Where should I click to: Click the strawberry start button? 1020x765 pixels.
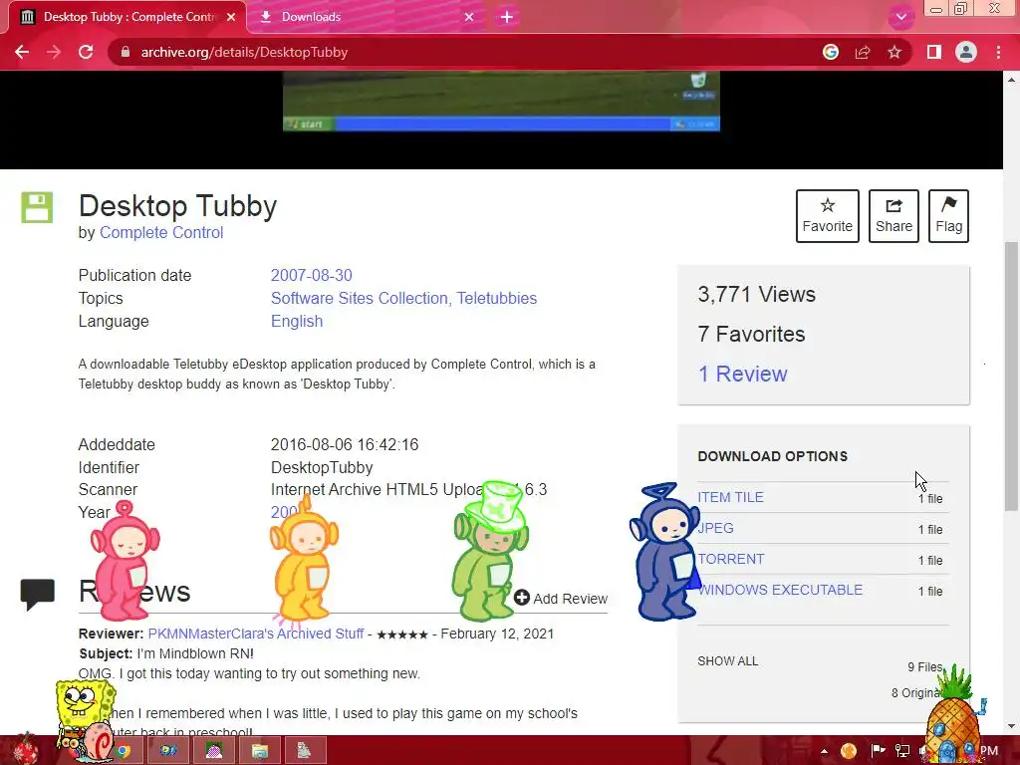pos(24,749)
